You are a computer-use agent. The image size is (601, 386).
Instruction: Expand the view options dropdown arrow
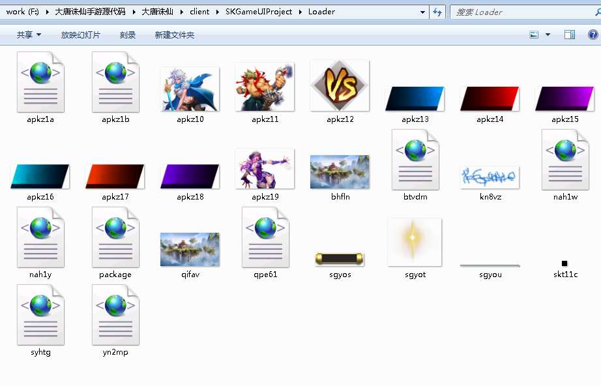click(x=548, y=35)
